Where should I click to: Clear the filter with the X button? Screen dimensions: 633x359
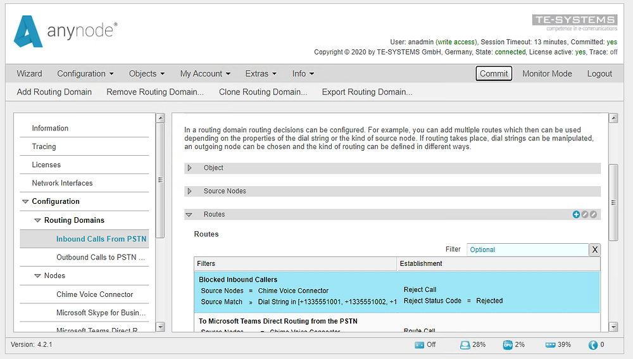coord(594,249)
